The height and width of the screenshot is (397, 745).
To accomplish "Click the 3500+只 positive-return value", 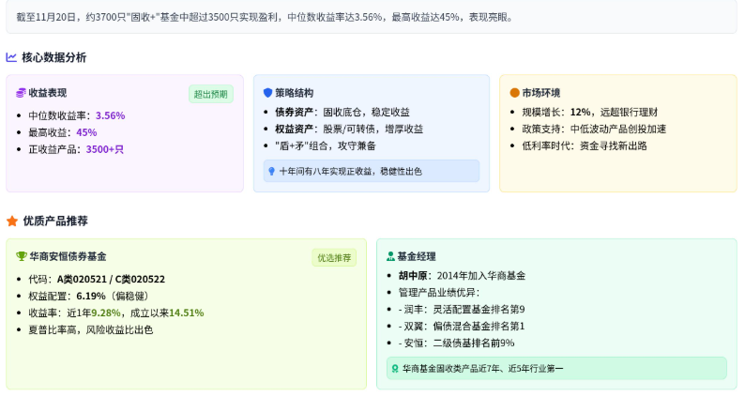I will pos(105,149).
